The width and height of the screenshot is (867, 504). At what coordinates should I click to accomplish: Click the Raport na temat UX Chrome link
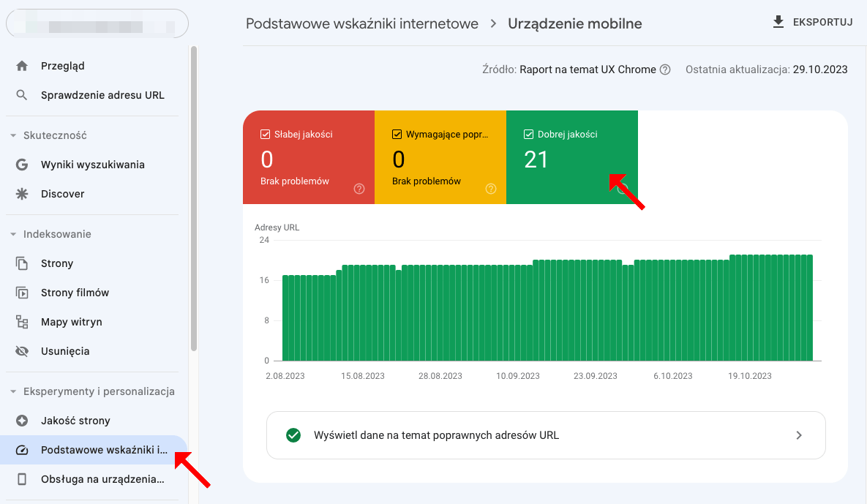point(587,69)
